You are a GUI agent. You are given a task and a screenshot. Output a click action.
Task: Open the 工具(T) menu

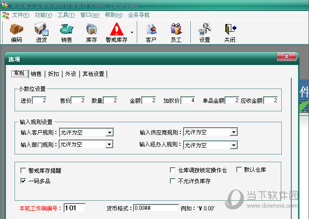[x=66, y=15]
